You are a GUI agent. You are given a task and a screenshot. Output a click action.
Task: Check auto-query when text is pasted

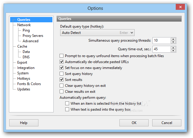tap(67, 109)
